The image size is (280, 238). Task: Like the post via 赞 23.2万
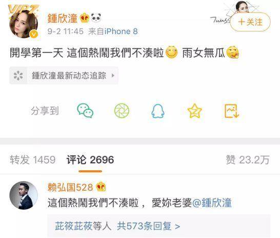(248, 160)
